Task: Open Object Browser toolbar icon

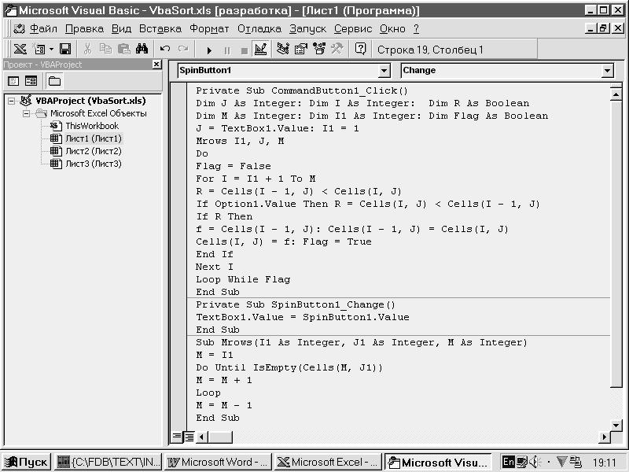Action: [319, 50]
